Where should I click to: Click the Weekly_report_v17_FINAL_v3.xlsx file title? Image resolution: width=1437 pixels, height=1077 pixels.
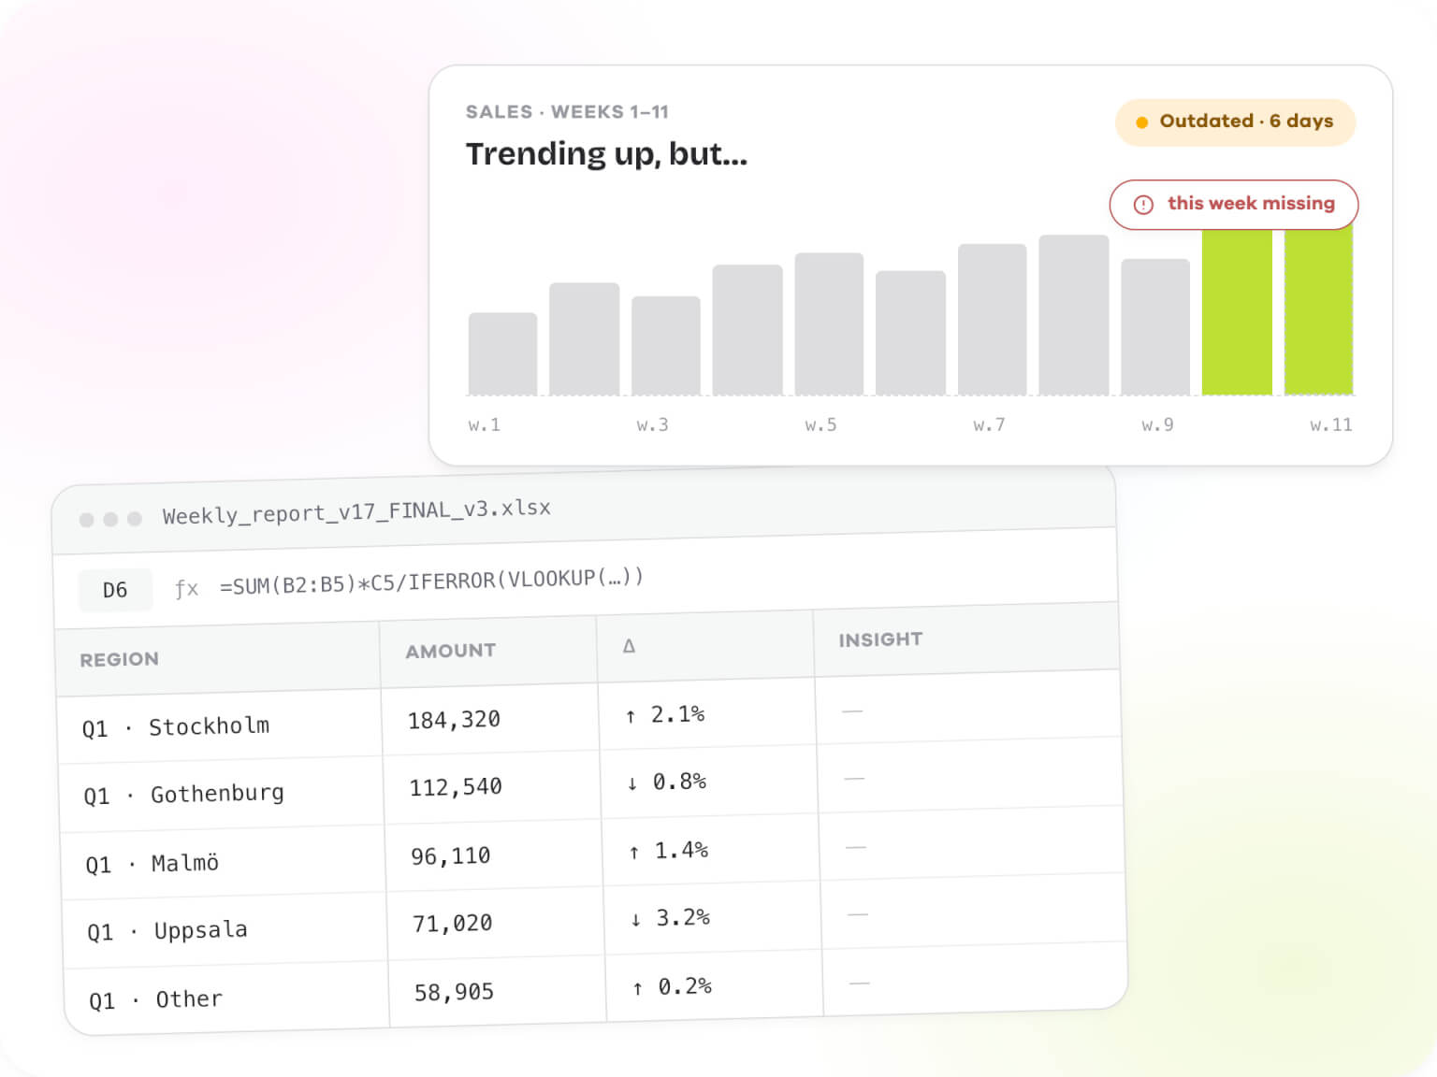pyautogui.click(x=356, y=511)
